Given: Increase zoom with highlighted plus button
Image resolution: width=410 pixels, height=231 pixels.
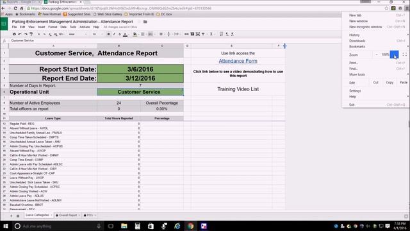Looking at the screenshot, I should pos(395,55).
